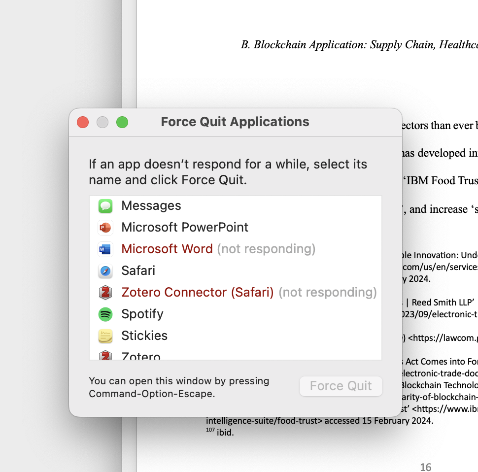Image resolution: width=478 pixels, height=472 pixels.
Task: Click the Messages app icon
Action: tap(105, 206)
